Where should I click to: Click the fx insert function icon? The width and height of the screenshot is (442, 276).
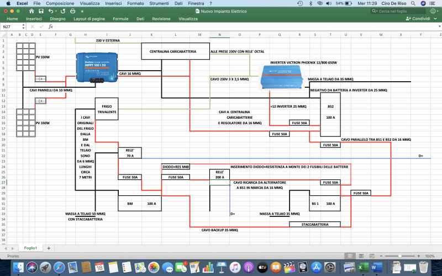51,26
